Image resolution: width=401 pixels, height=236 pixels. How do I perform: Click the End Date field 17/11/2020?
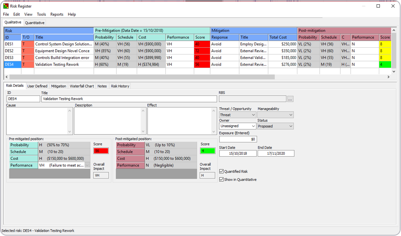[x=276, y=153]
